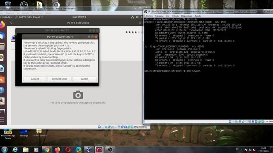Open Windows Explorer from the taskbar
The width and height of the screenshot is (273, 153).
point(26,150)
